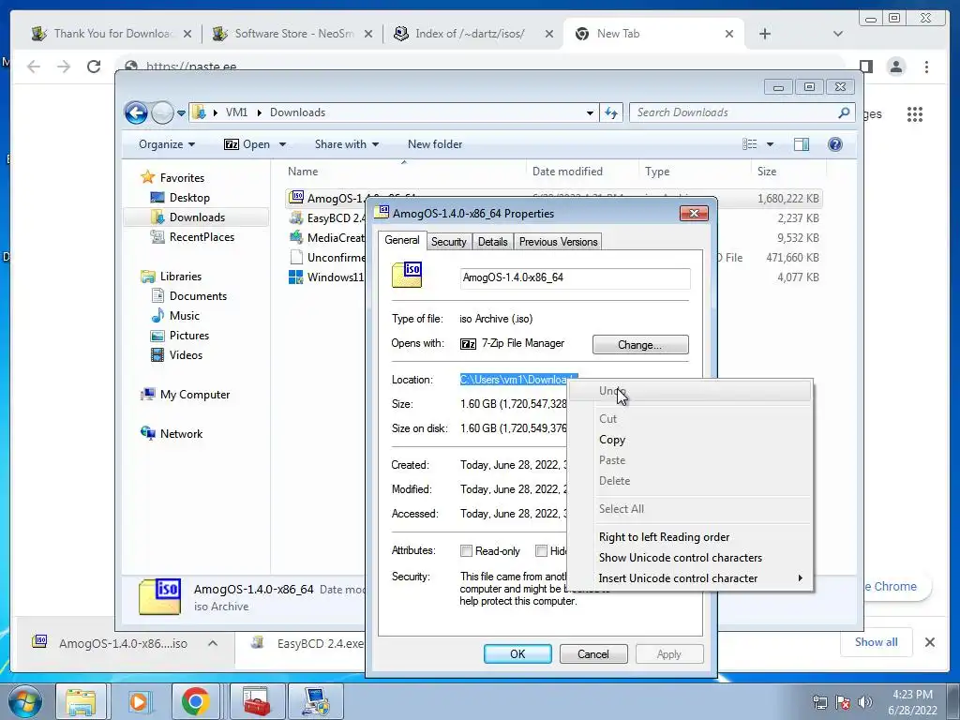The height and width of the screenshot is (720, 960).
Task: Open AmogOS download item chevron
Action: click(213, 643)
